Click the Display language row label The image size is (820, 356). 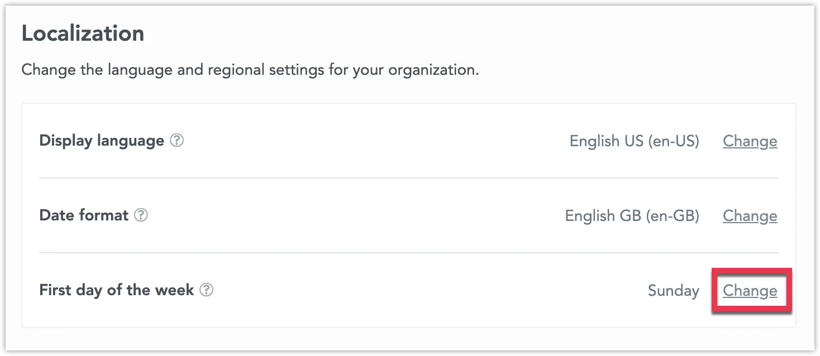coord(101,141)
